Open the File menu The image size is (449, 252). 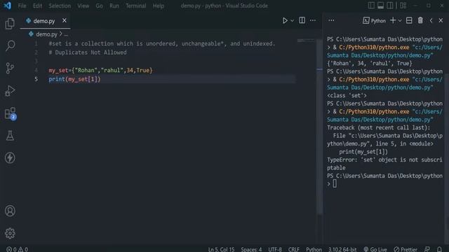pos(22,6)
